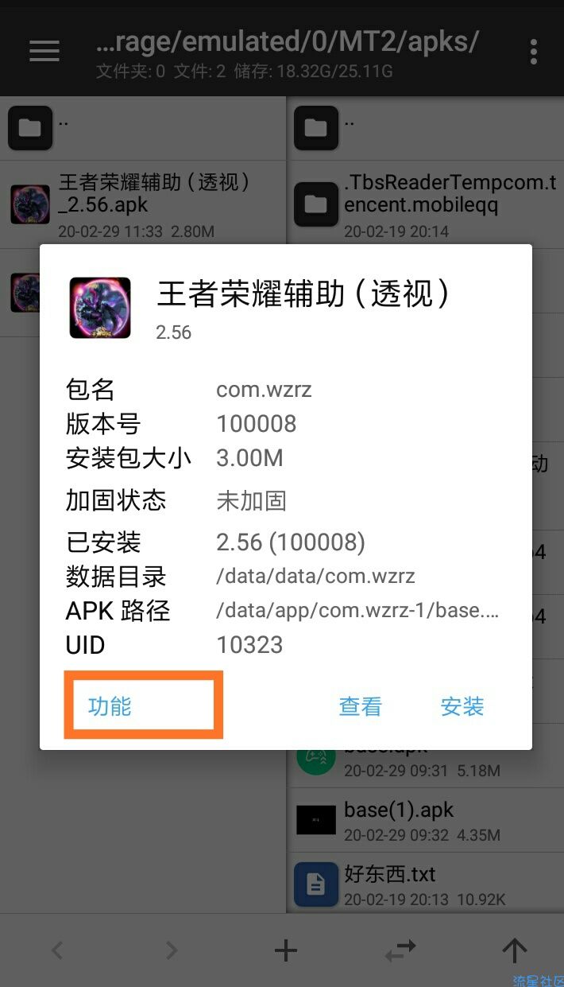This screenshot has height=987, width=564.
Task: Tap the forward arrow in bottom bar
Action: (172, 950)
